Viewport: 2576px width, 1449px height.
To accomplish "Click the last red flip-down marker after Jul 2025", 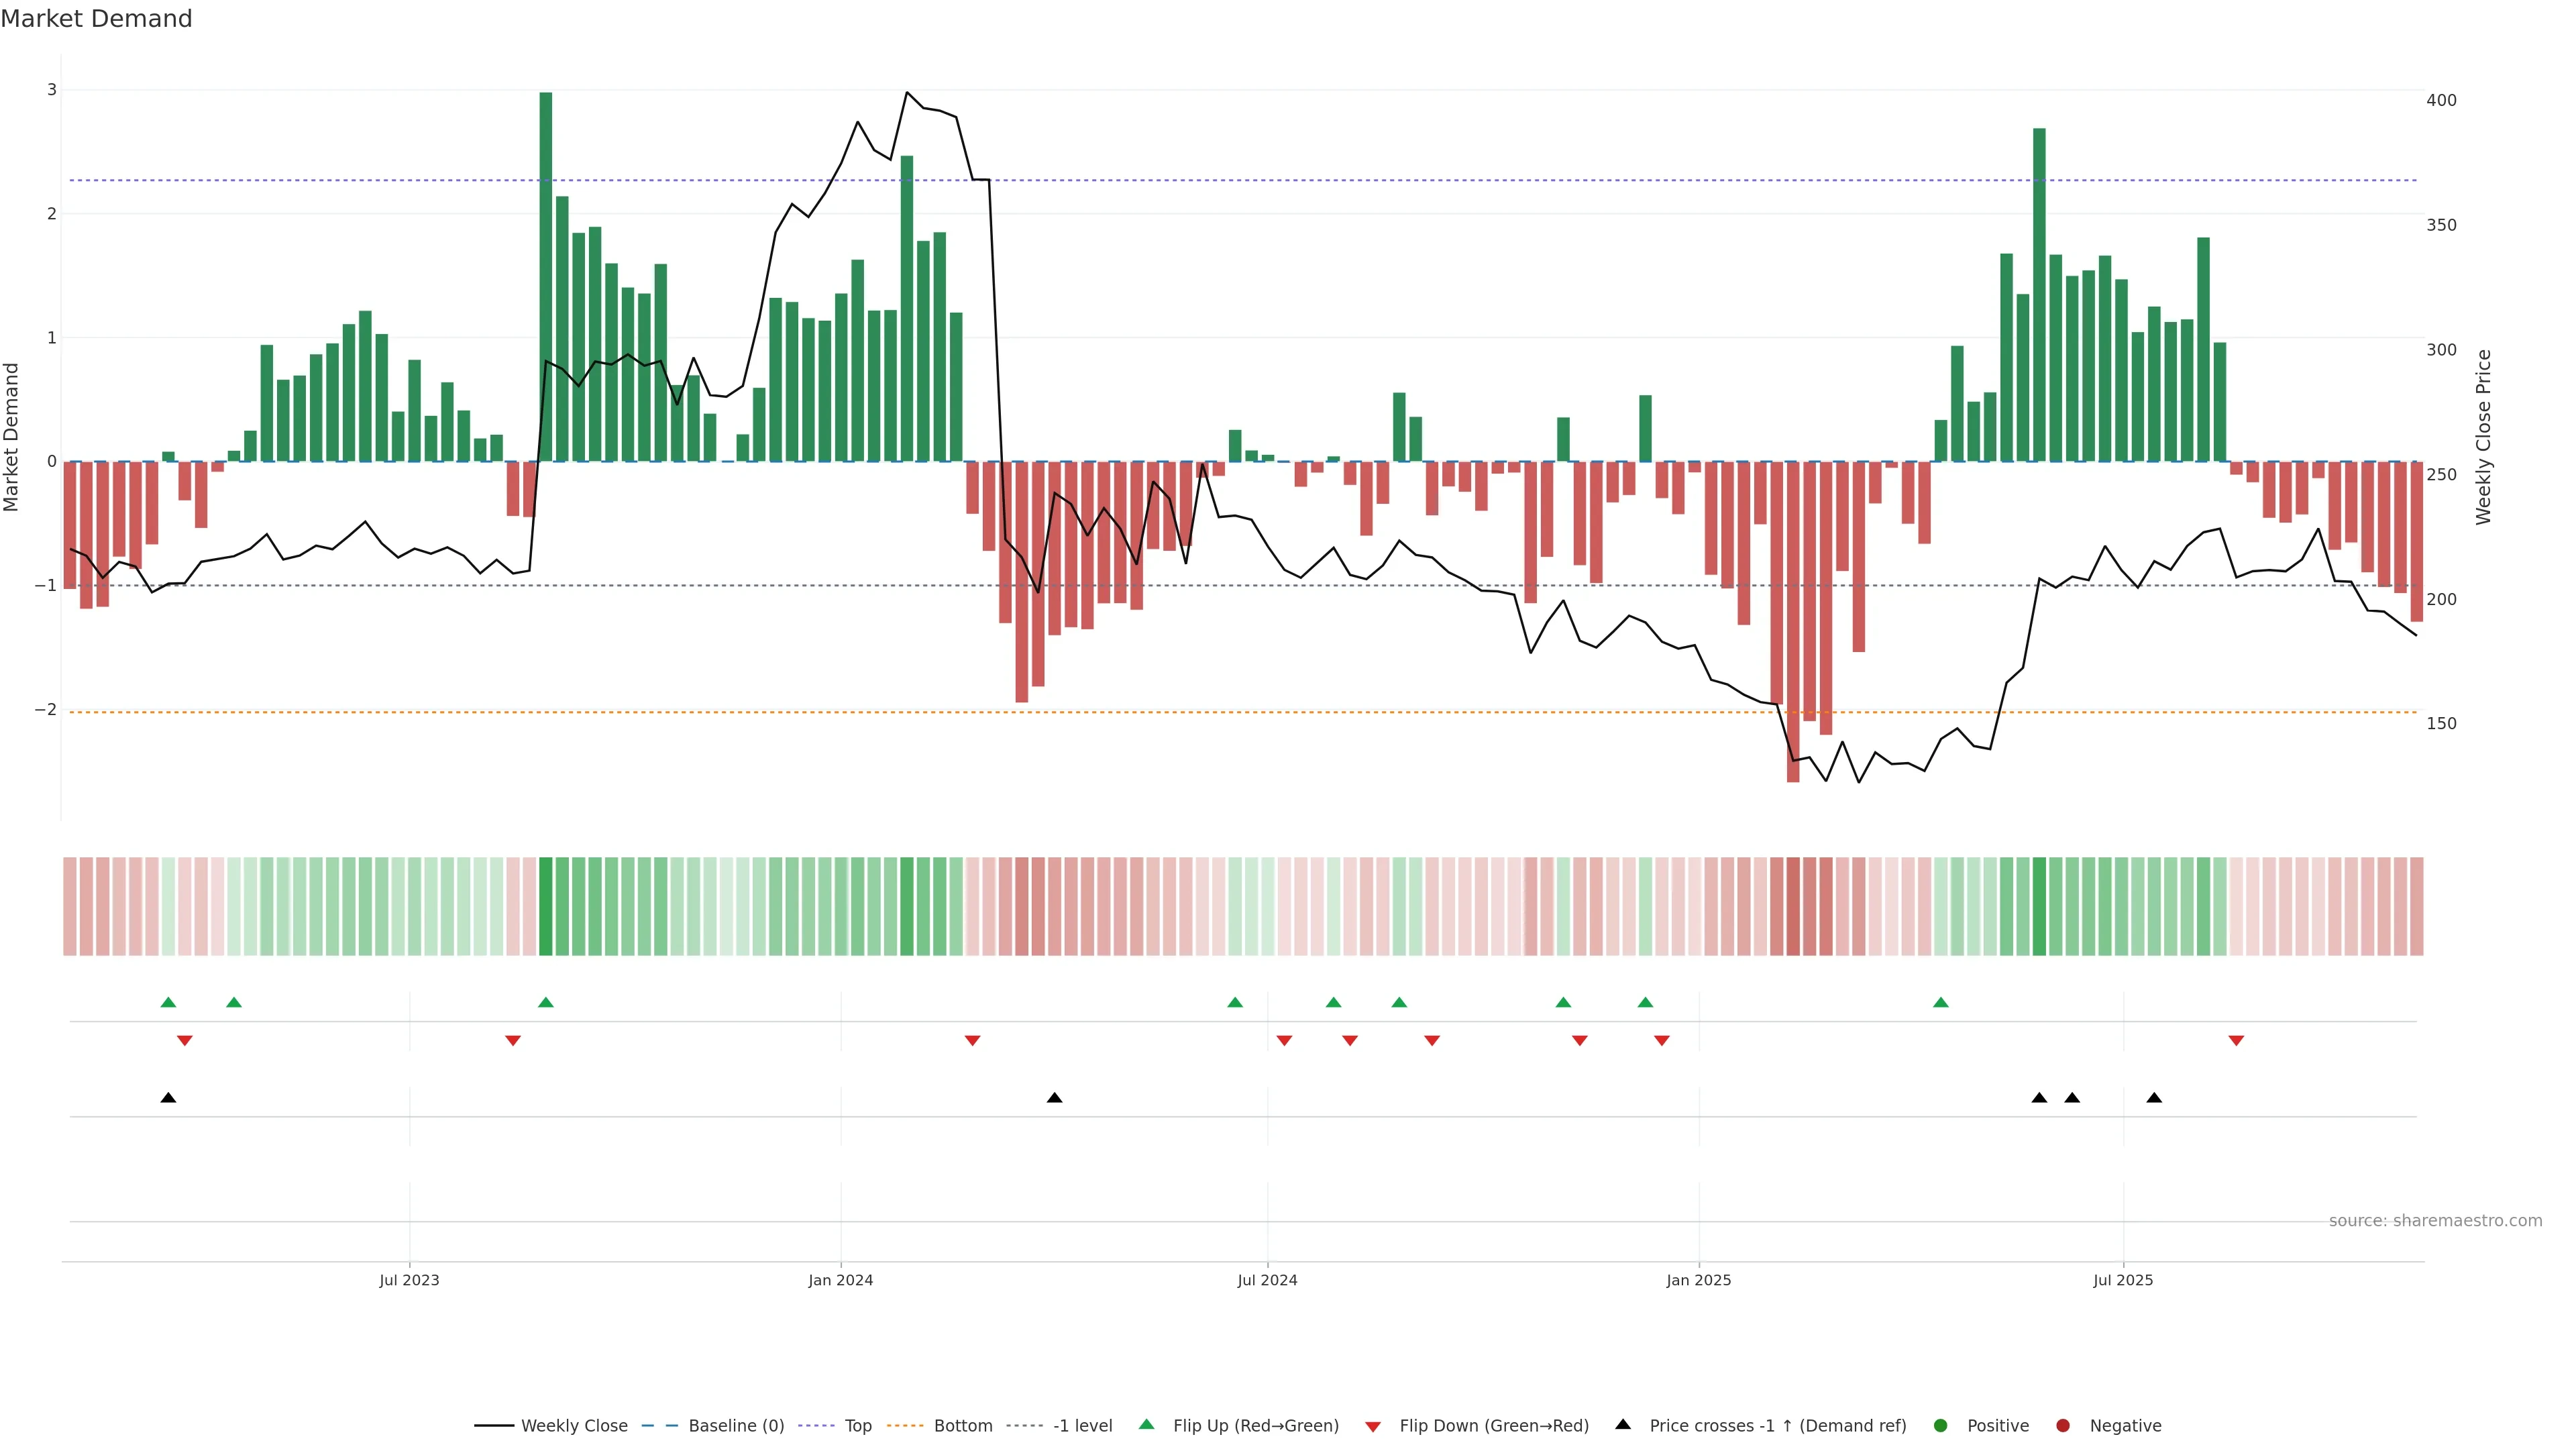I will click(2236, 1041).
